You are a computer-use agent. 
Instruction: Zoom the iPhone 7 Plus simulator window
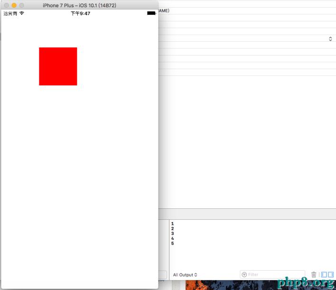(22, 5)
